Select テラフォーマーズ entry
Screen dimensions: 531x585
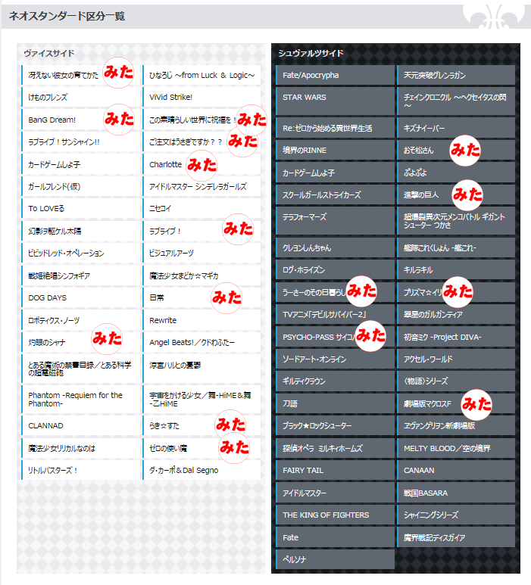click(x=336, y=221)
